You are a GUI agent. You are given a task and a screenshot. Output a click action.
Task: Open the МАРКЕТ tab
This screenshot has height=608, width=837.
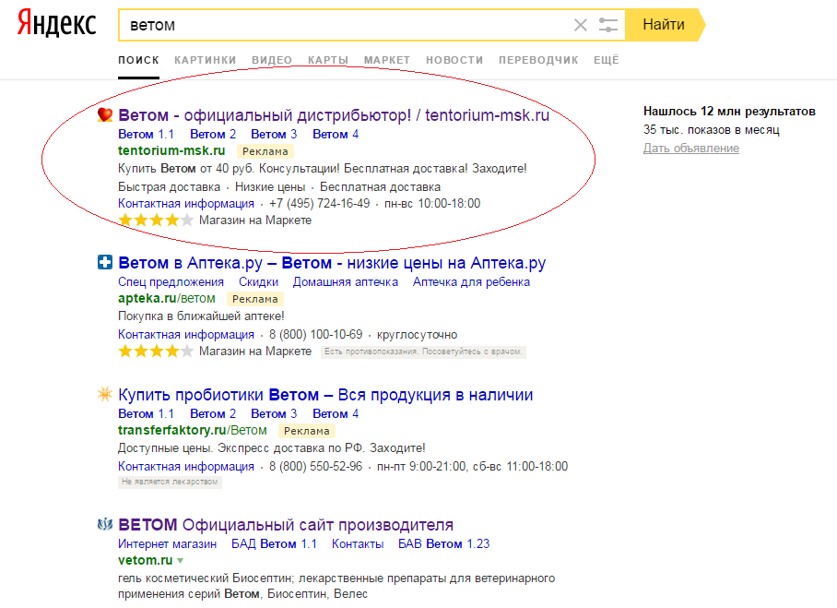point(387,60)
